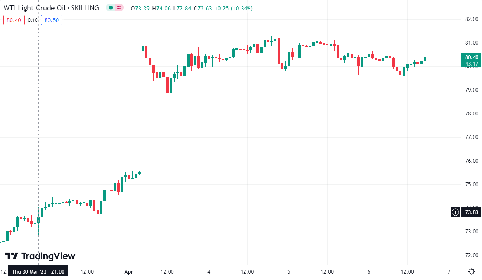Click the plus icon beside 73.83
Screen dimensions: 482x280
click(x=455, y=212)
